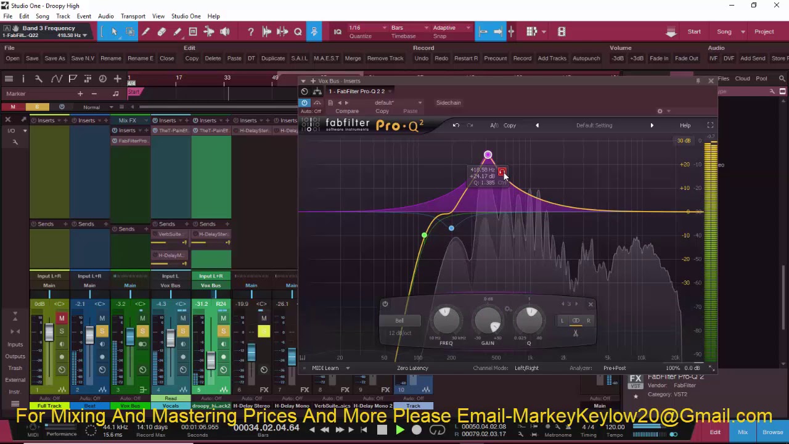Open the Timebase Bars dropdown
789x444 pixels.
409,28
